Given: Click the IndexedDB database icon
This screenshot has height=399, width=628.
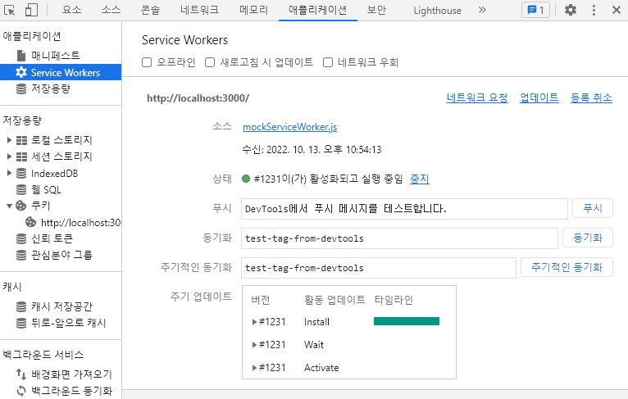Looking at the screenshot, I should 21,174.
